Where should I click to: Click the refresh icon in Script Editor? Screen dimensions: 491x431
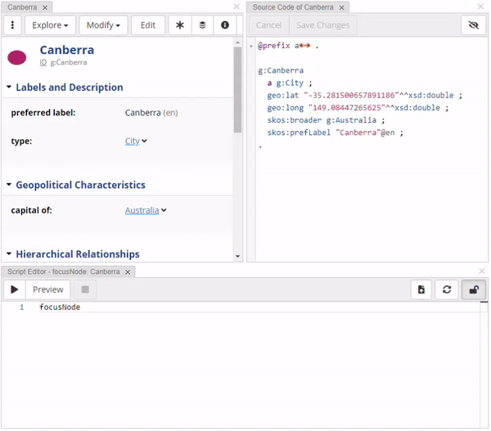[447, 290]
